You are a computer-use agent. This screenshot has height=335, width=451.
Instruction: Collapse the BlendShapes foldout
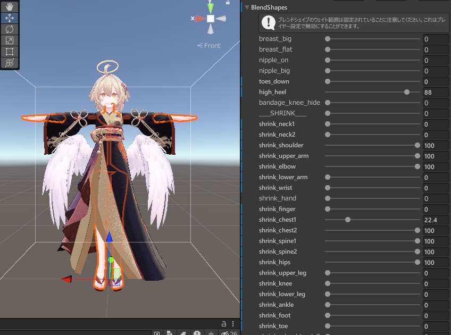(247, 7)
